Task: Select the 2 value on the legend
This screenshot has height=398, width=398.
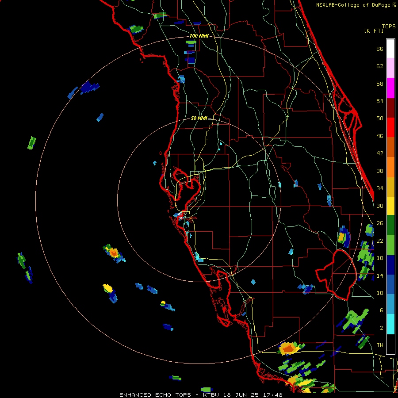Action: tap(382, 328)
